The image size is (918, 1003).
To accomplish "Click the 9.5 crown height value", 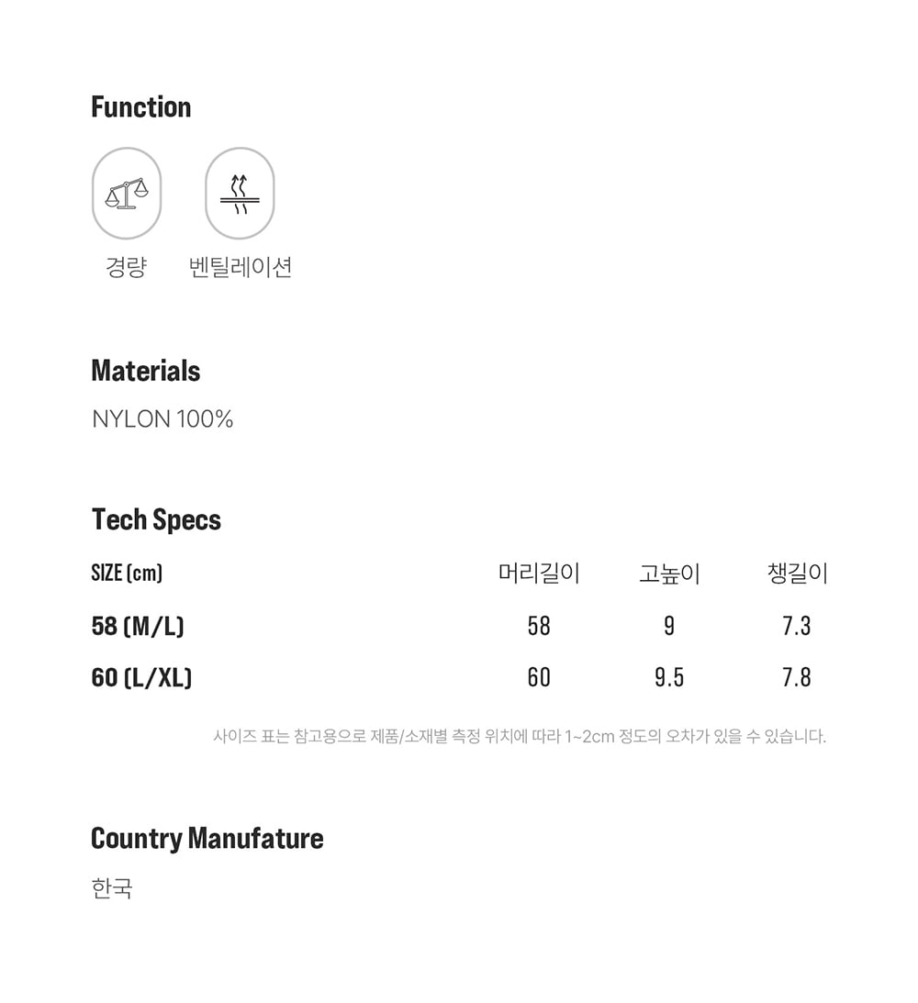I will tap(669, 677).
